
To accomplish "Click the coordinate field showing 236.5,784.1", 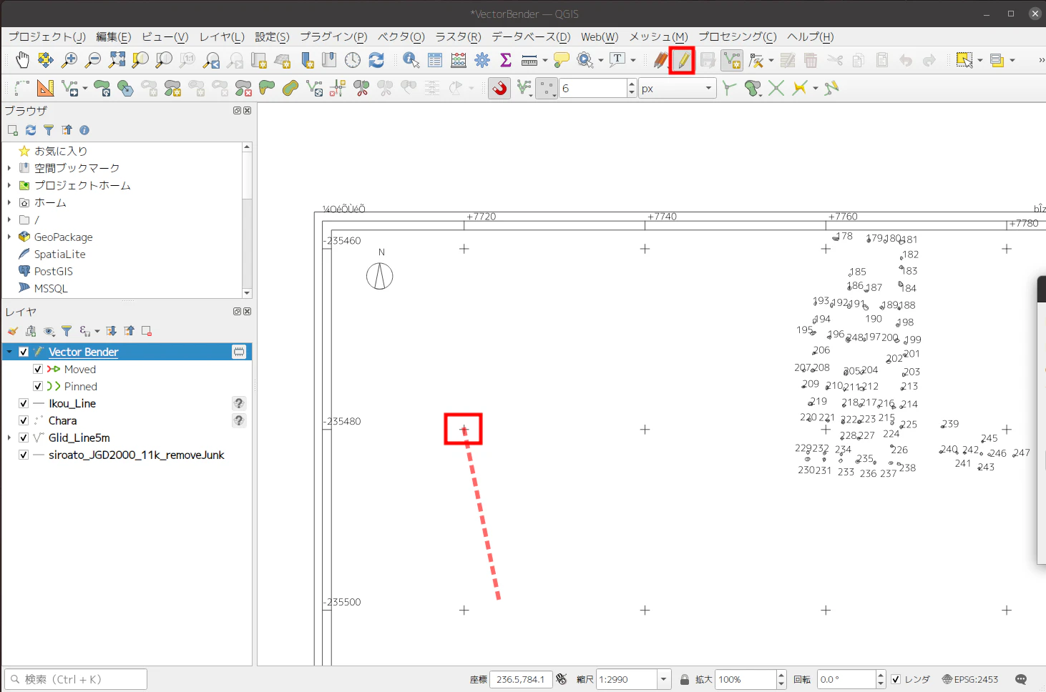I will 521,679.
